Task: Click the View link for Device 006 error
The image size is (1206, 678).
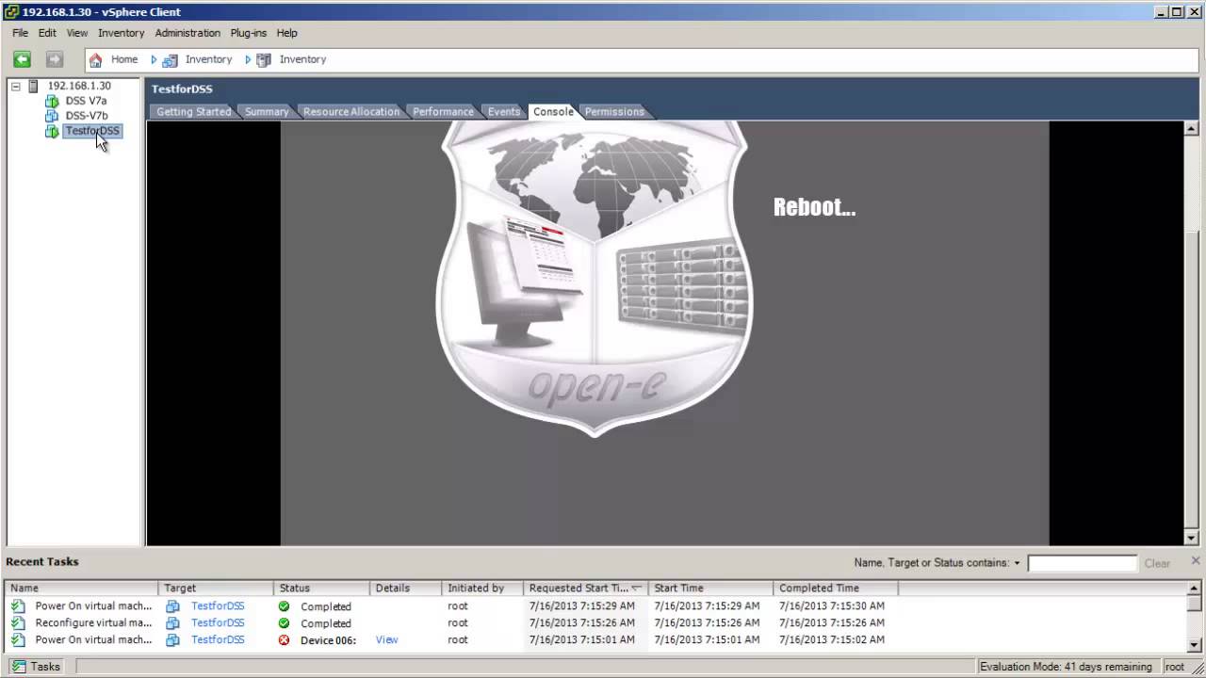Action: tap(386, 640)
